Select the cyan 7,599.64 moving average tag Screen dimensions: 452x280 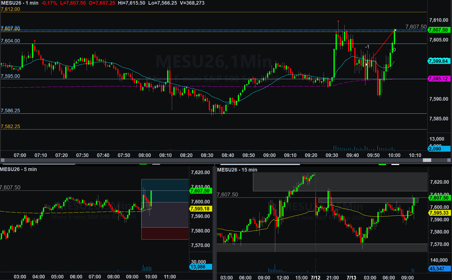pos(439,61)
